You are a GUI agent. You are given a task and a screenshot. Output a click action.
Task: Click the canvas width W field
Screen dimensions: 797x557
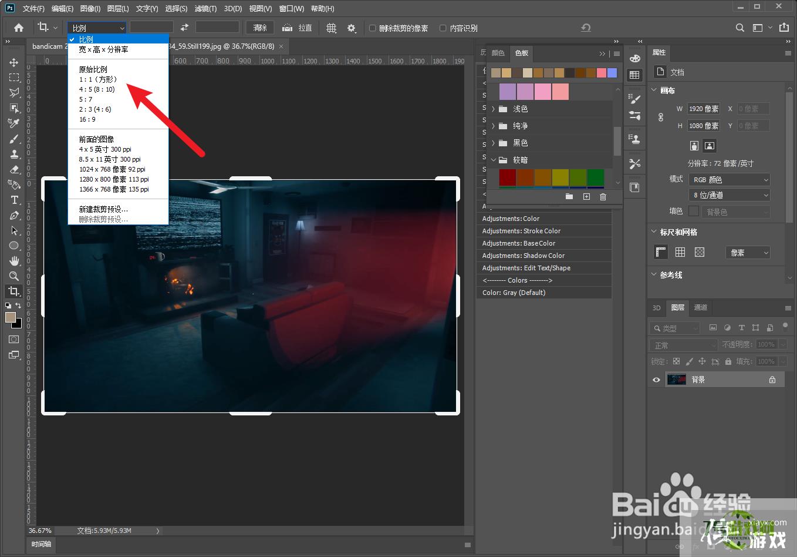[x=704, y=109]
